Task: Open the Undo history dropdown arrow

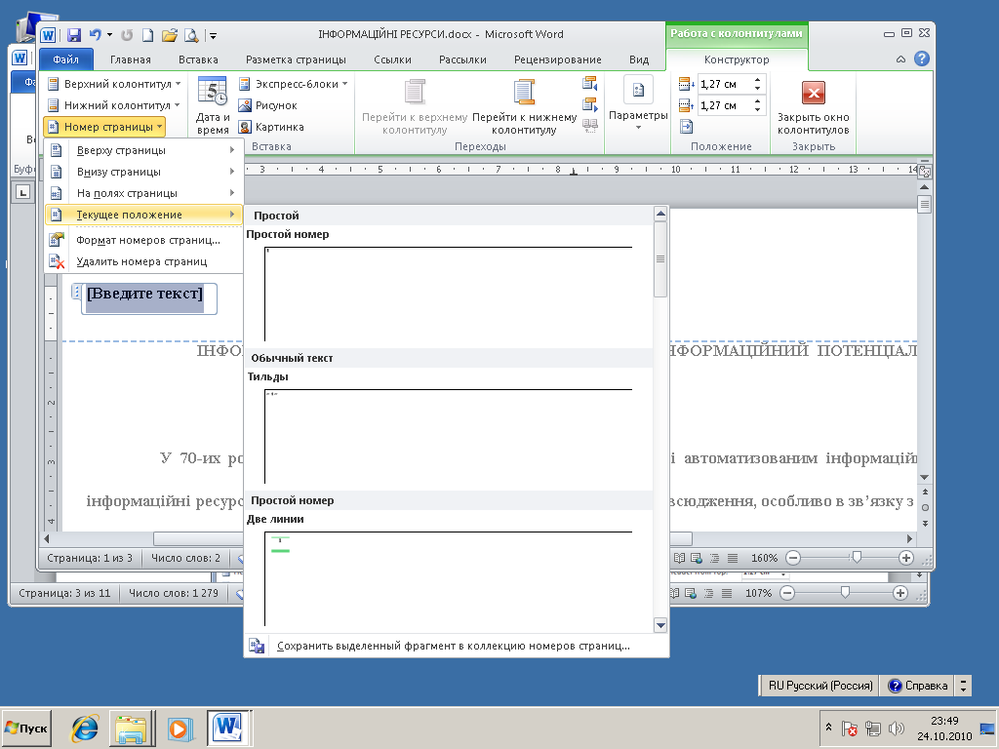Action: coord(109,35)
